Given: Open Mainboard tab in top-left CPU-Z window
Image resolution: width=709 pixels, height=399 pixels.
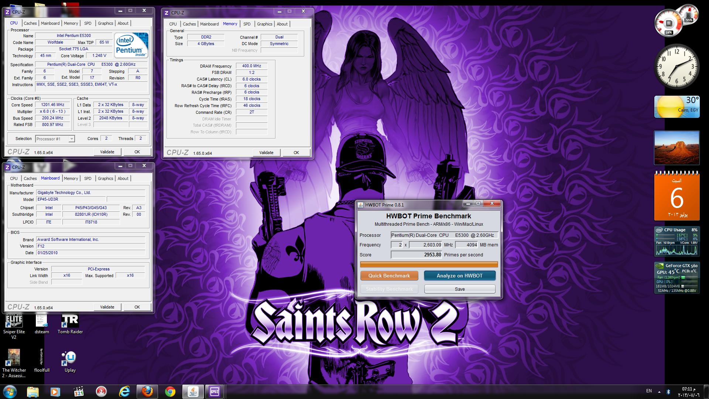Looking at the screenshot, I should (x=50, y=23).
